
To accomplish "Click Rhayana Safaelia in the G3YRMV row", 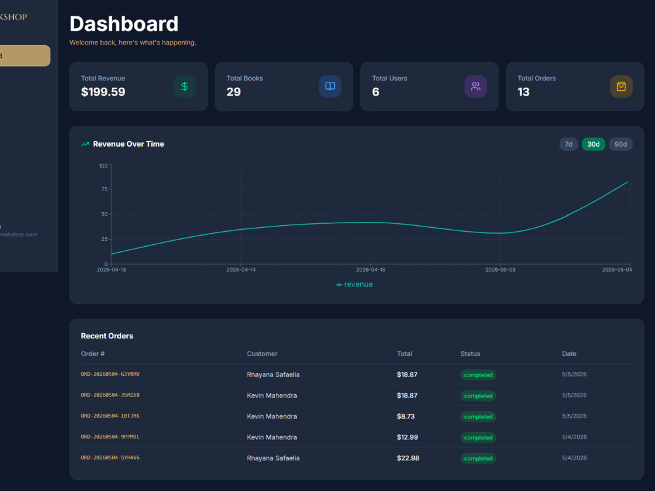I will (x=273, y=374).
